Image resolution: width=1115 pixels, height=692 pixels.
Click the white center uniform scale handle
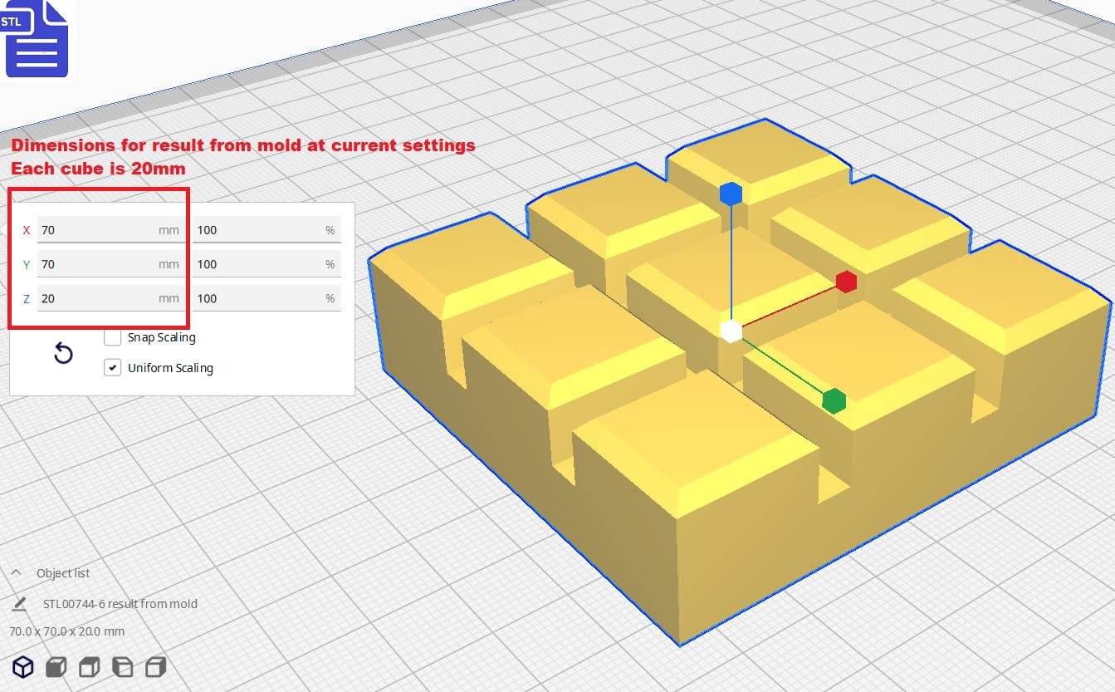click(x=731, y=331)
